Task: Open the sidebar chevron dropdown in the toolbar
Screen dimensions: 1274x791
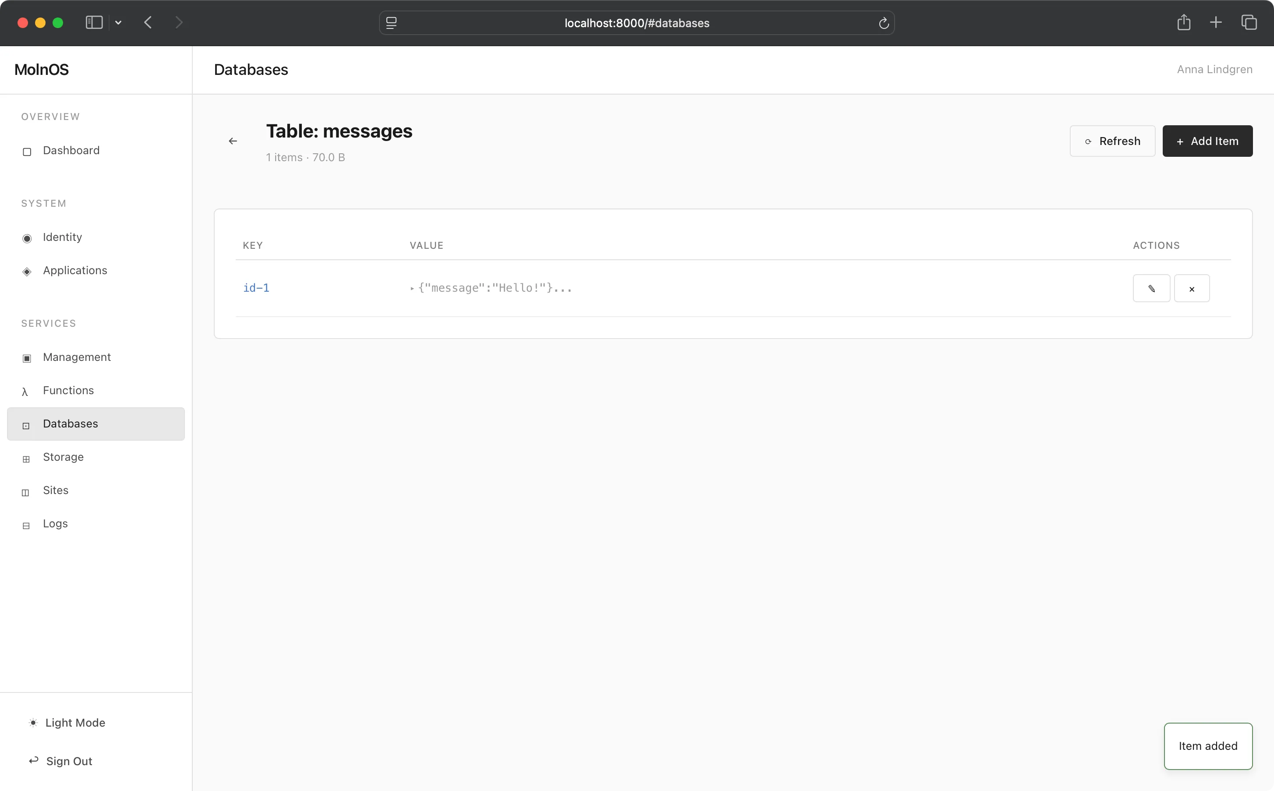Action: tap(118, 22)
